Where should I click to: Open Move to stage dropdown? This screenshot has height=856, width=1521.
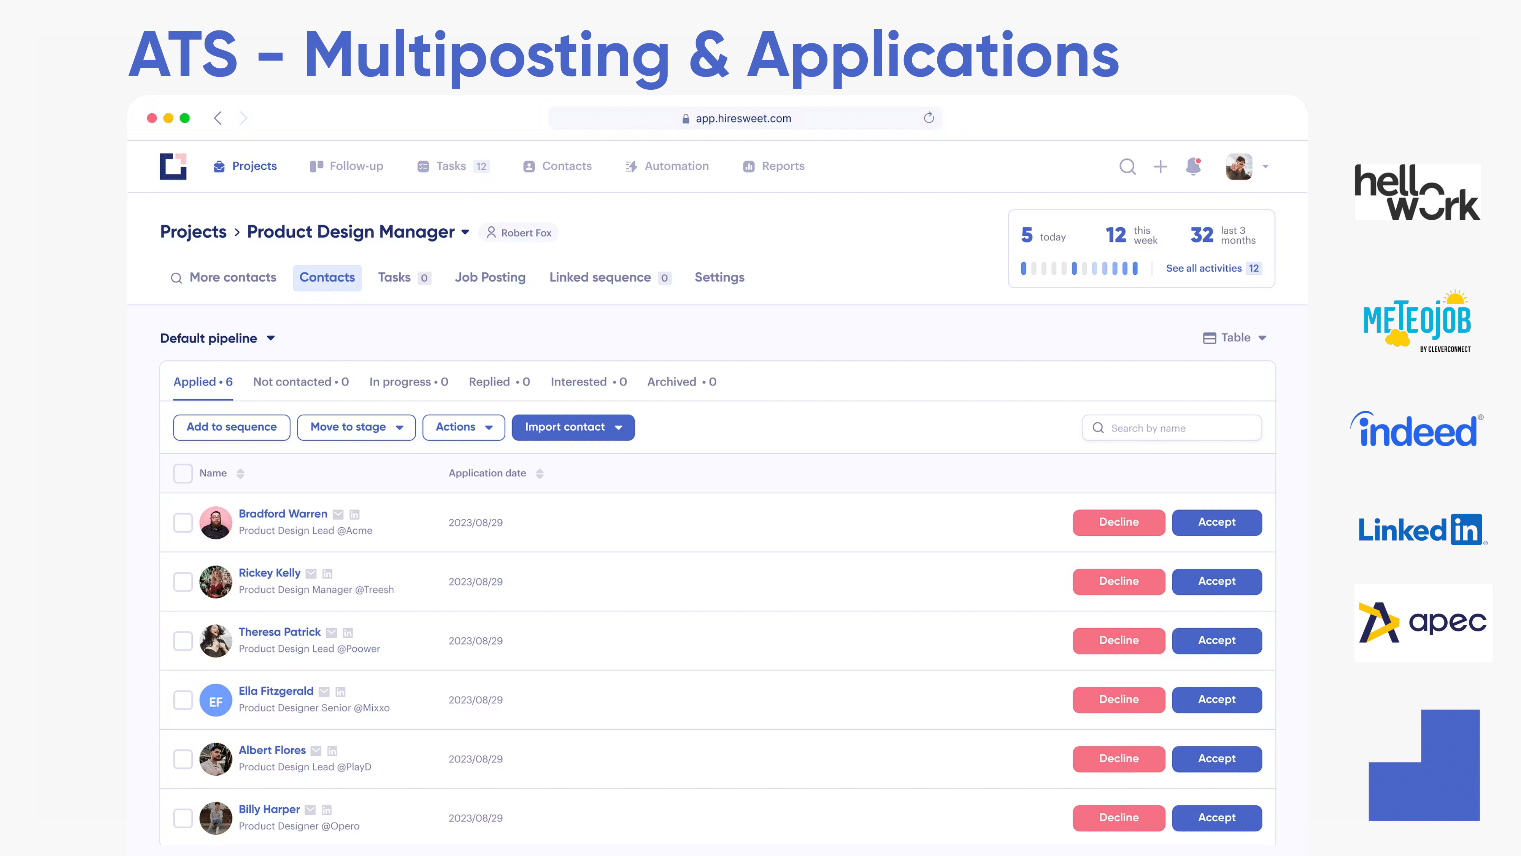356,427
